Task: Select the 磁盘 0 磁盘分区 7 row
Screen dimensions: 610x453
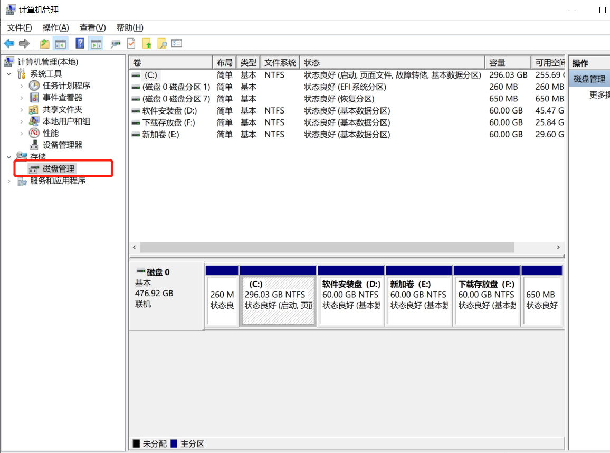Action: (x=347, y=99)
